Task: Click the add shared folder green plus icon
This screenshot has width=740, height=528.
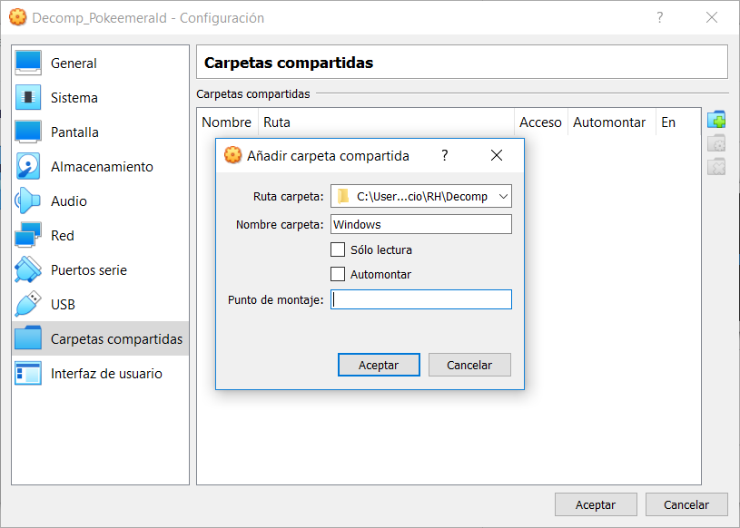Action: point(716,119)
